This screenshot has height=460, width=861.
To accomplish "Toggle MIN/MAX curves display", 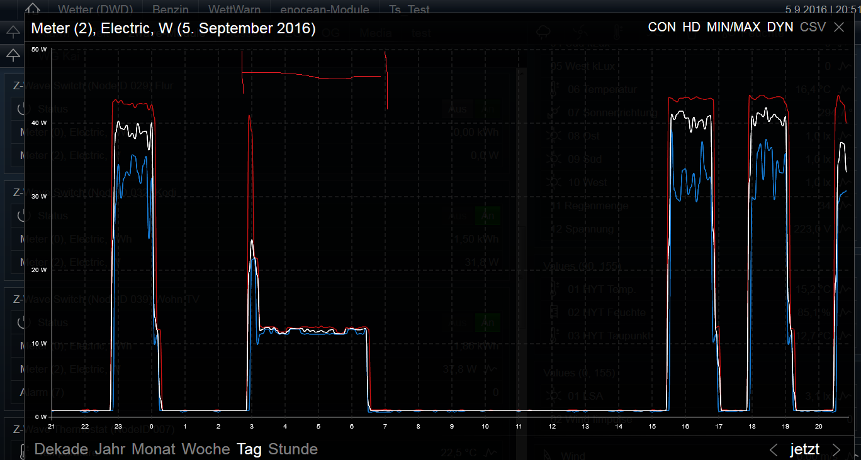I will pos(733,27).
